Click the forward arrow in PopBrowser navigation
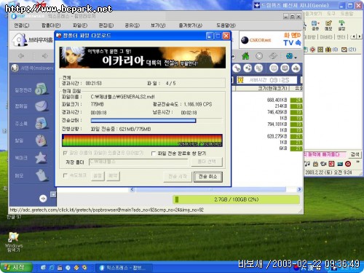Screen dimensions: 364x273 point(45,56)
